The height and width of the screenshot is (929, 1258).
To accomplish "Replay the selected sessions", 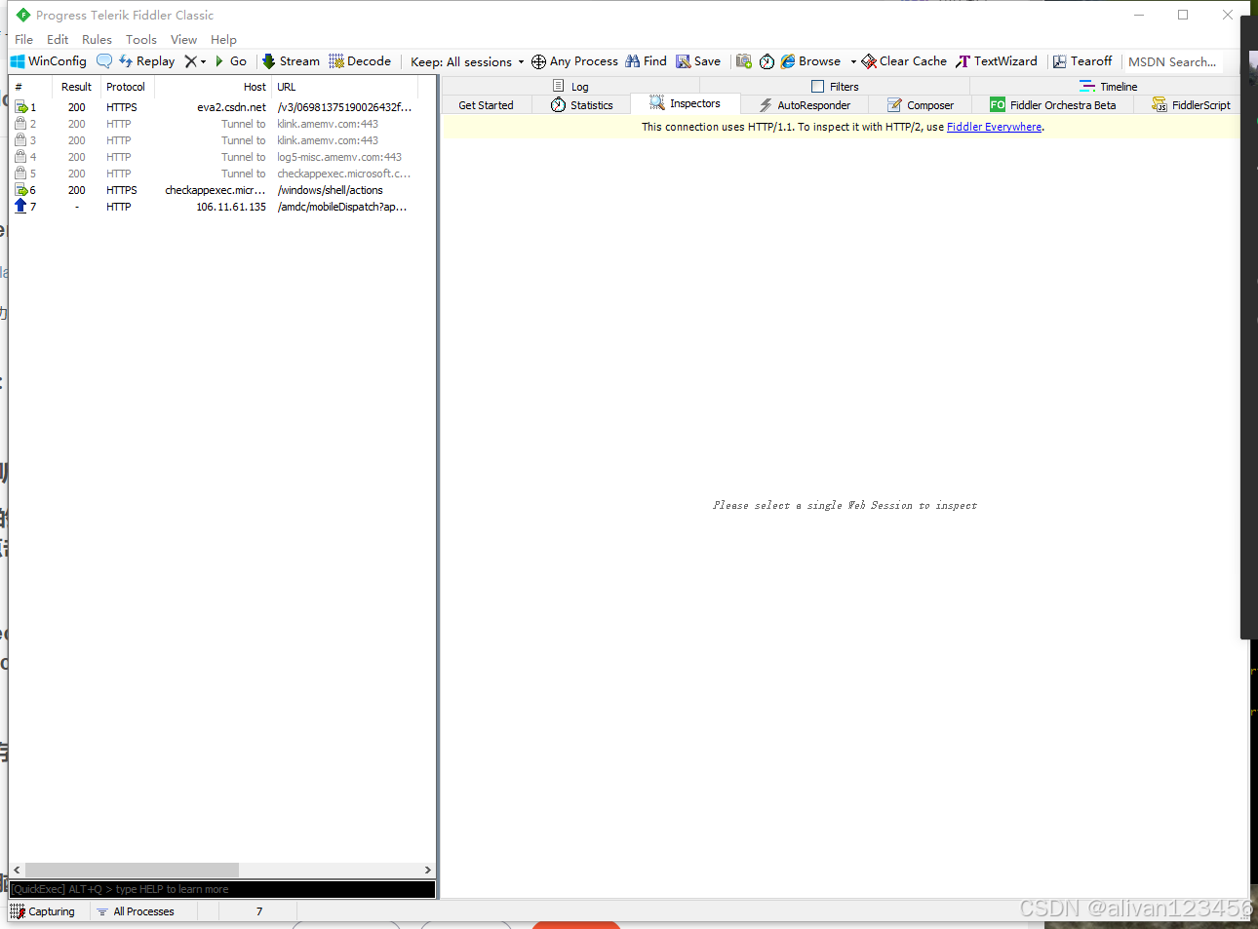I will [147, 61].
